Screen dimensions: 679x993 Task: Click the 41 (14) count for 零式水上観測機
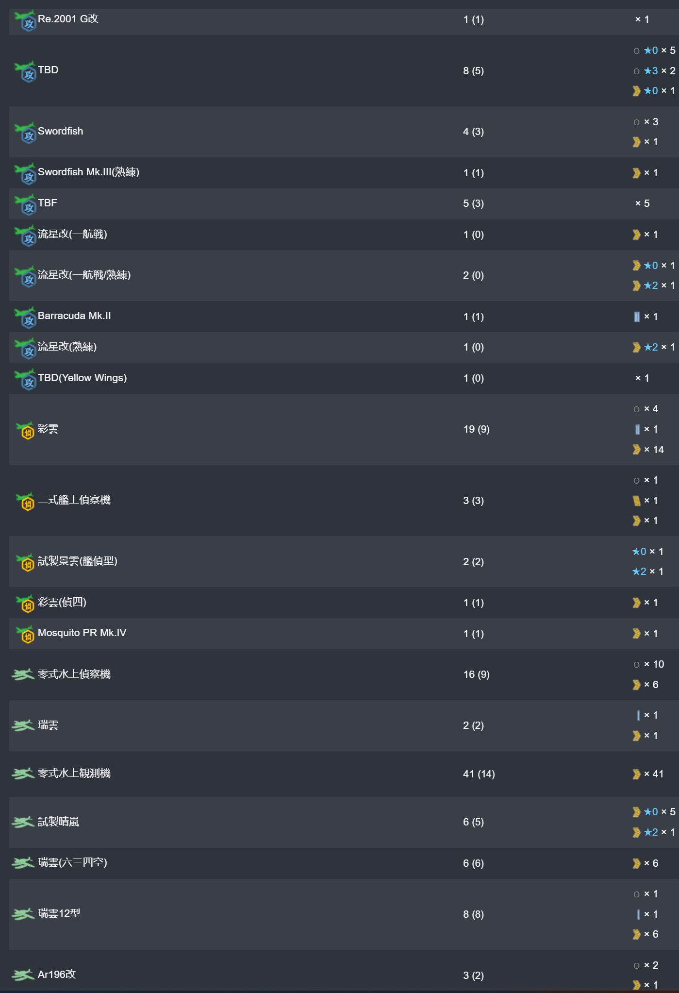coord(479,774)
